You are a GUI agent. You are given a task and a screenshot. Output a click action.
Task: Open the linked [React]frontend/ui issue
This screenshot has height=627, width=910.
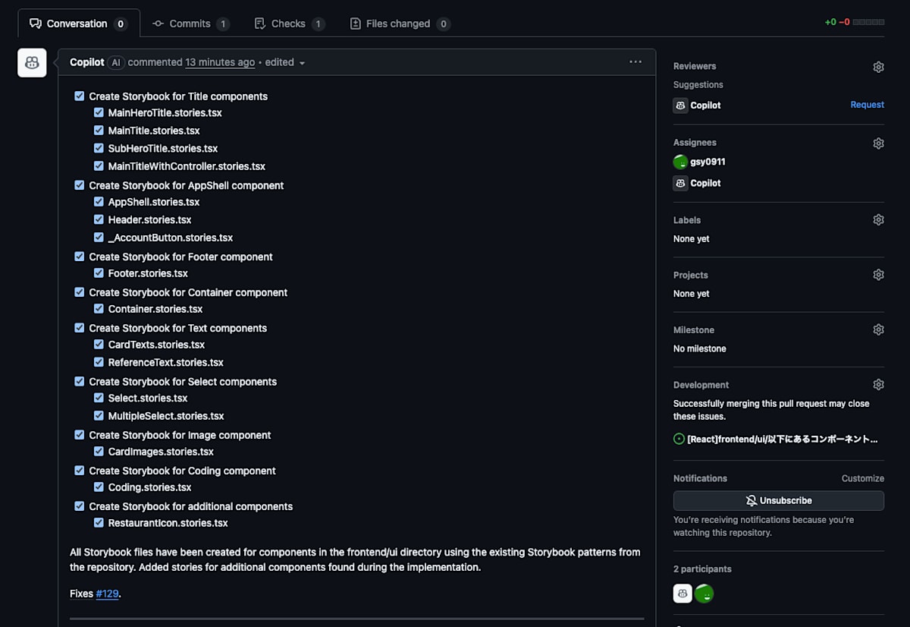(783, 439)
